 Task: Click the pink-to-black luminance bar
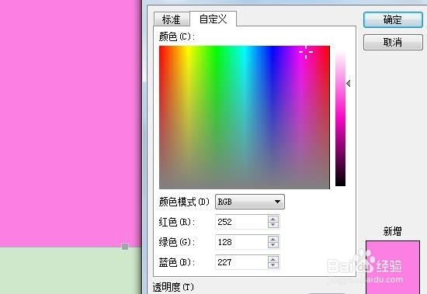[340, 118]
